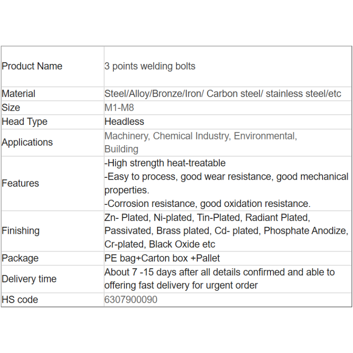Select the HS code number 6307900090
The height and width of the screenshot is (353, 353).
pos(131,300)
